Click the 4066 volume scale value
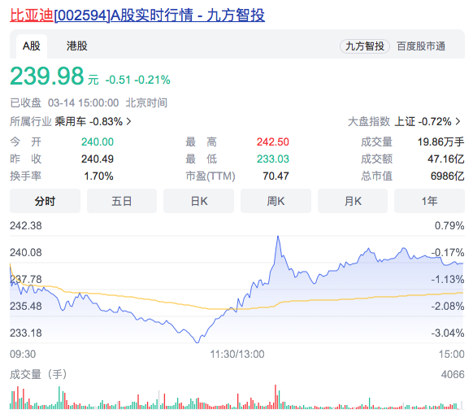The height and width of the screenshot is (418, 473). coord(453,375)
